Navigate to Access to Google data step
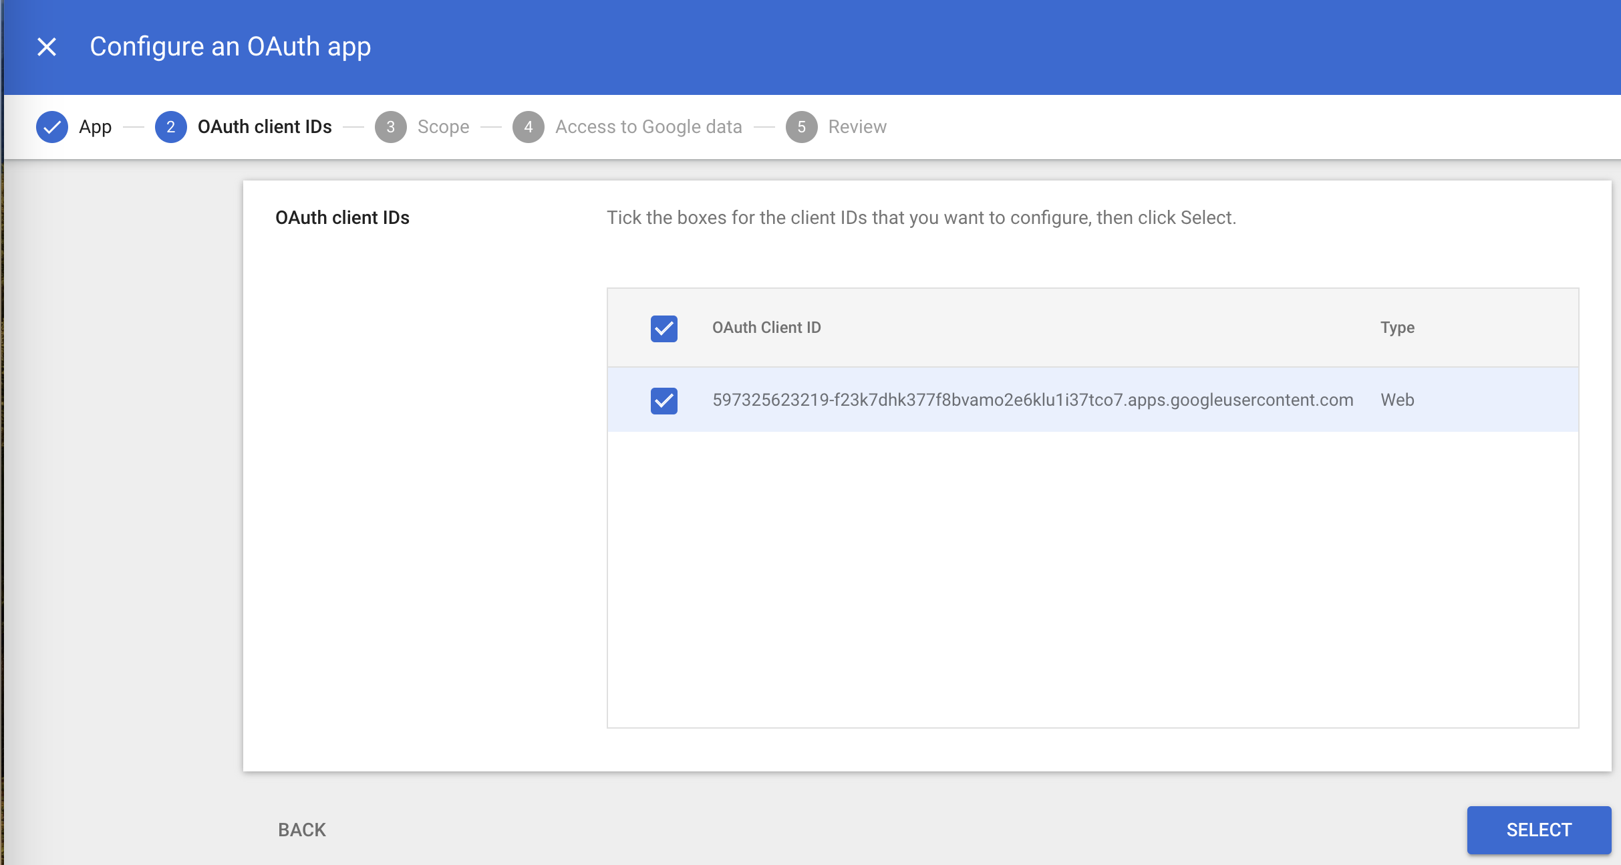This screenshot has width=1621, height=865. [648, 126]
